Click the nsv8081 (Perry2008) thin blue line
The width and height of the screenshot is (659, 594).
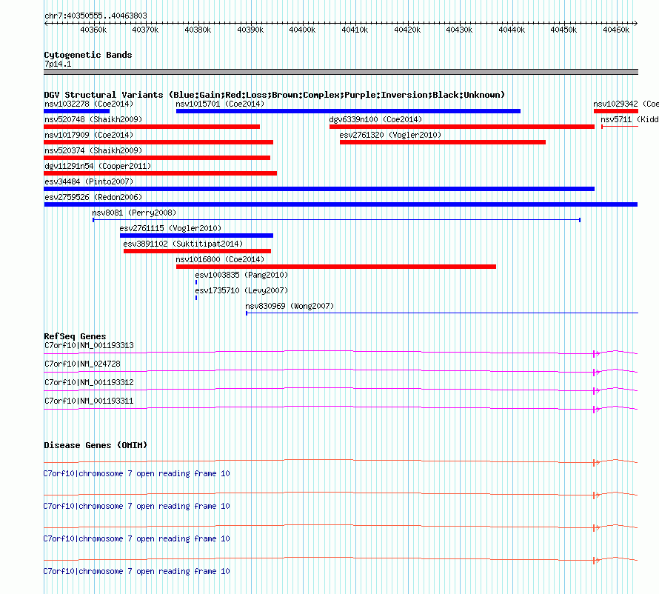click(x=337, y=220)
